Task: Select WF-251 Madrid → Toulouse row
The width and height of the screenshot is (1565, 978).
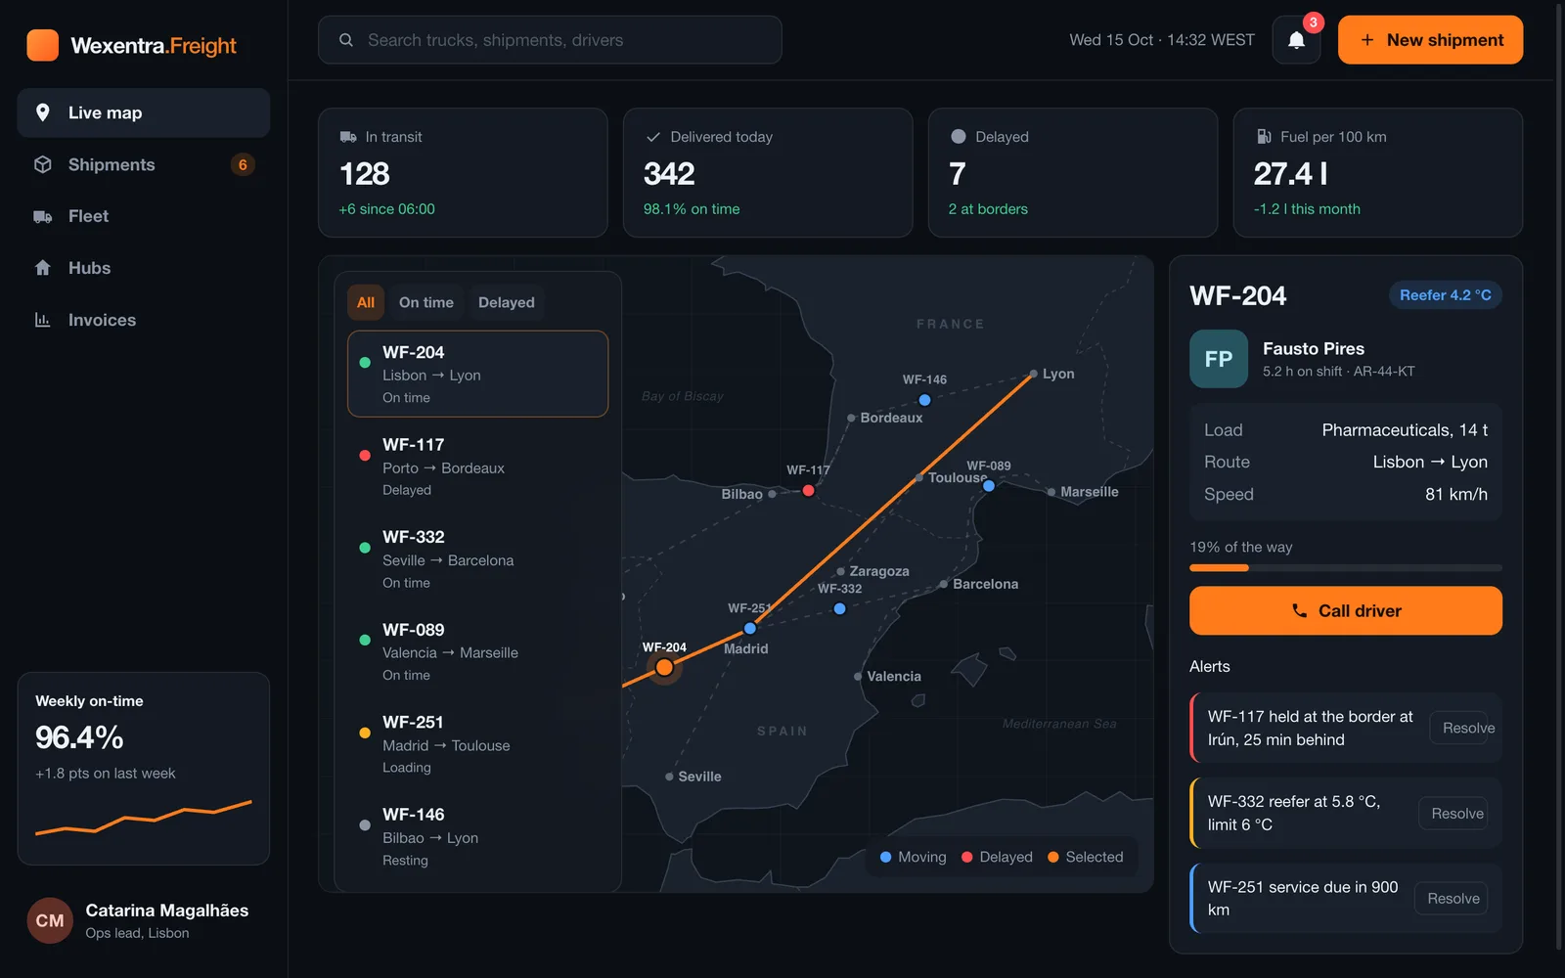Action: coord(478,744)
